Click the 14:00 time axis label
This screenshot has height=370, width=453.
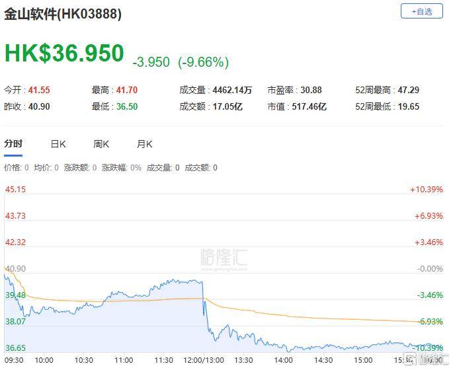(284, 361)
